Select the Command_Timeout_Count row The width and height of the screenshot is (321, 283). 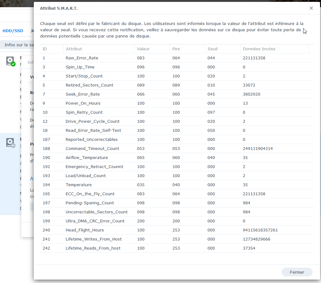pyautogui.click(x=177, y=149)
